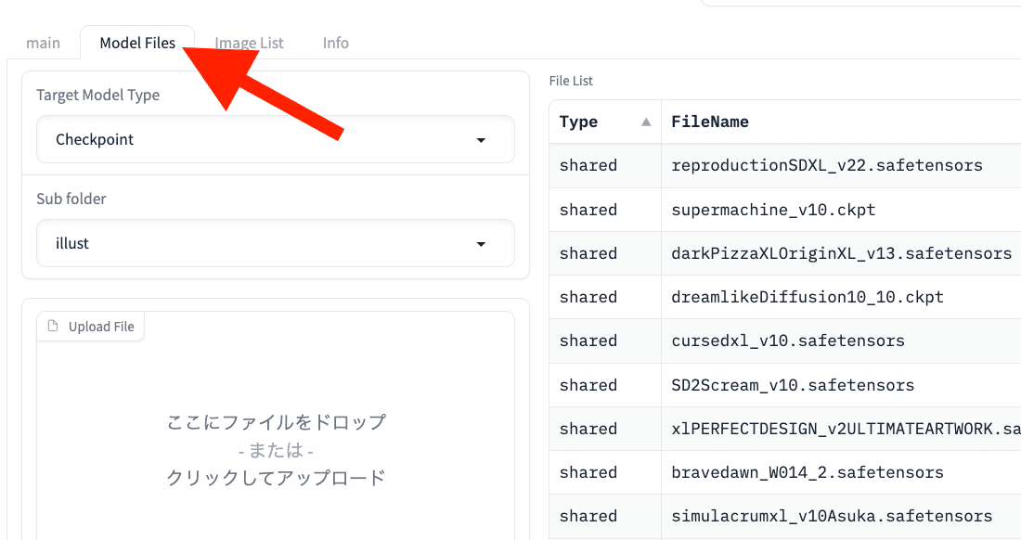This screenshot has width=1021, height=540.
Task: Click the Type column header
Action: (579, 122)
